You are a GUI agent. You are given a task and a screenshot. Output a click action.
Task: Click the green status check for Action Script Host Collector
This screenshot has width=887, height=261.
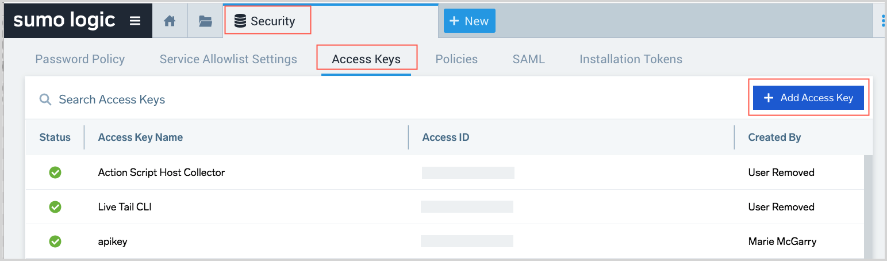pyautogui.click(x=55, y=172)
